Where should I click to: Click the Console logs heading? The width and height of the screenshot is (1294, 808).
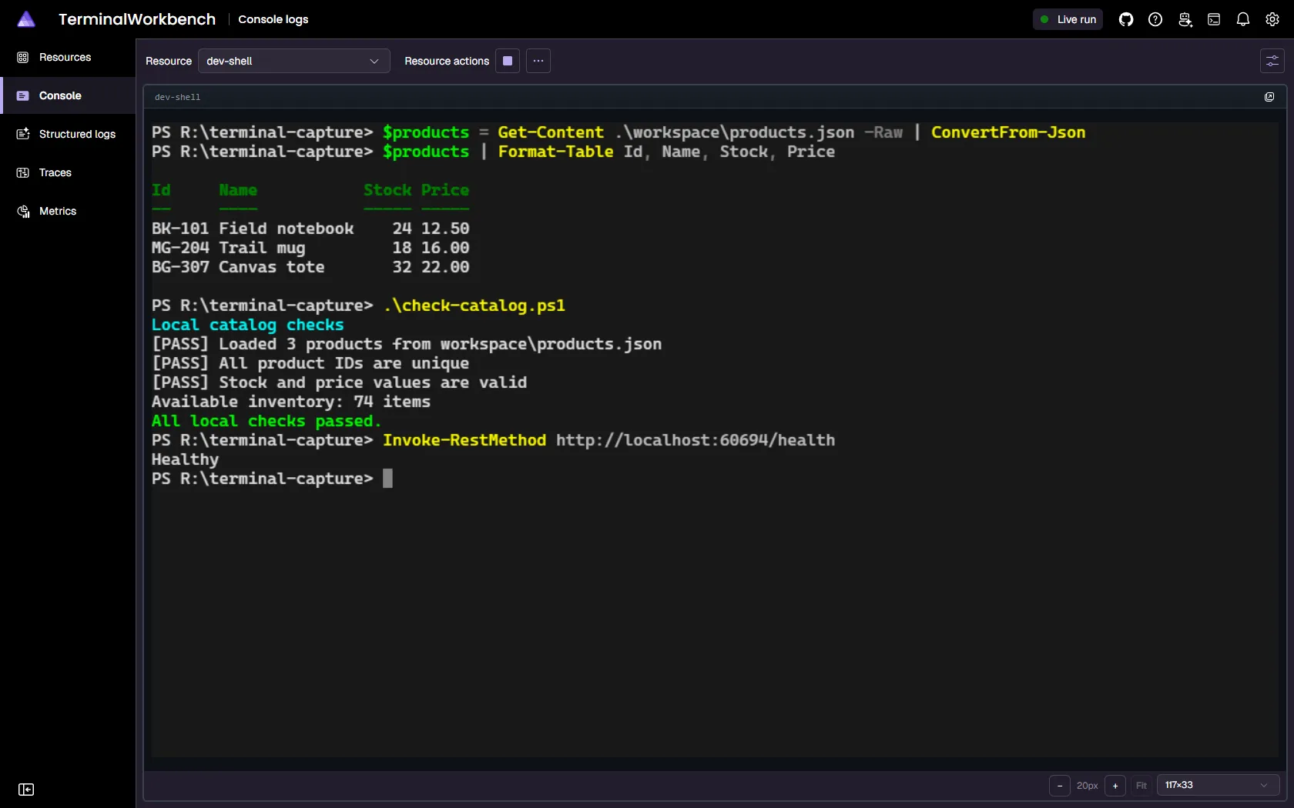273,19
